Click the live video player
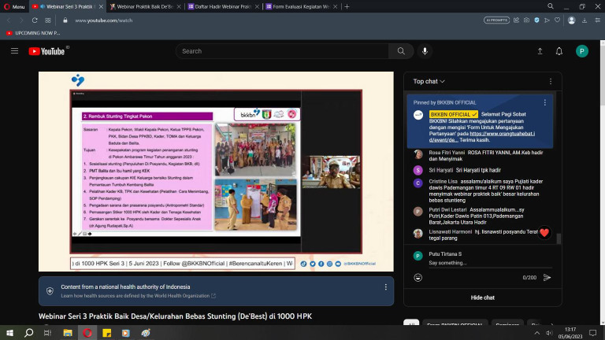 [x=216, y=171]
